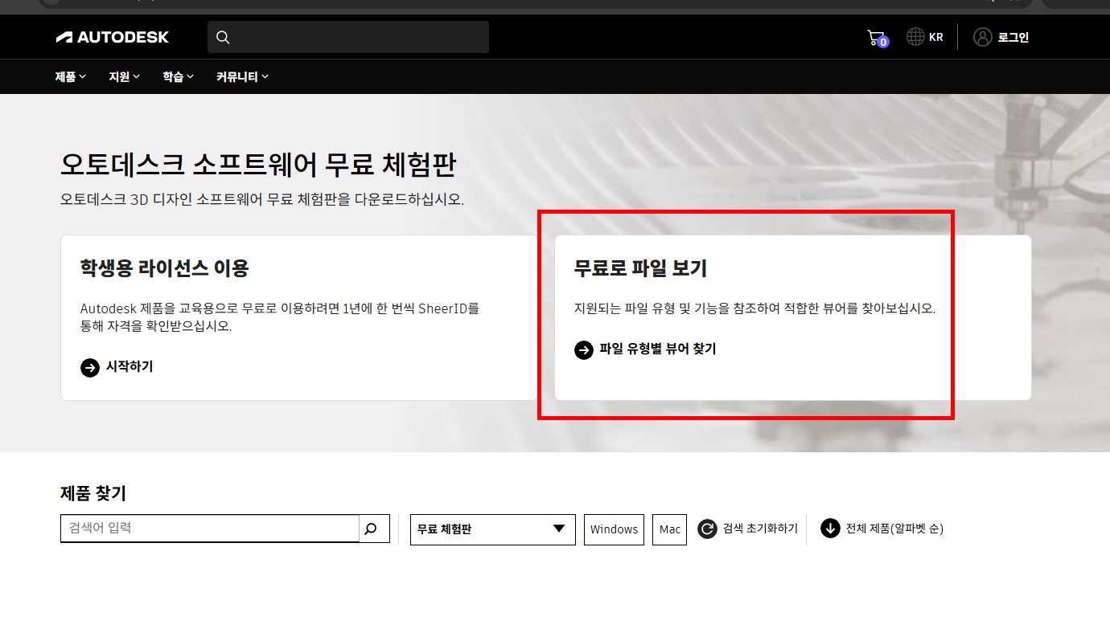Click the 파일 유형별 뷰어 찾기 link

(x=656, y=349)
